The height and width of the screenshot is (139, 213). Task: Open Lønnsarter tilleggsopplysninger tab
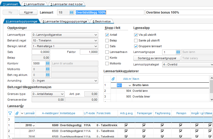[x=65, y=21]
